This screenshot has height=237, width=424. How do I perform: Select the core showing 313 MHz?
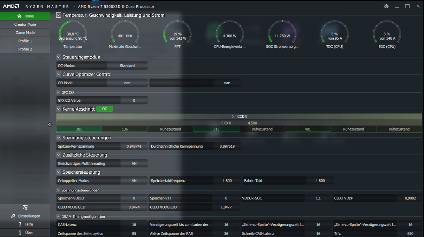tap(216, 129)
